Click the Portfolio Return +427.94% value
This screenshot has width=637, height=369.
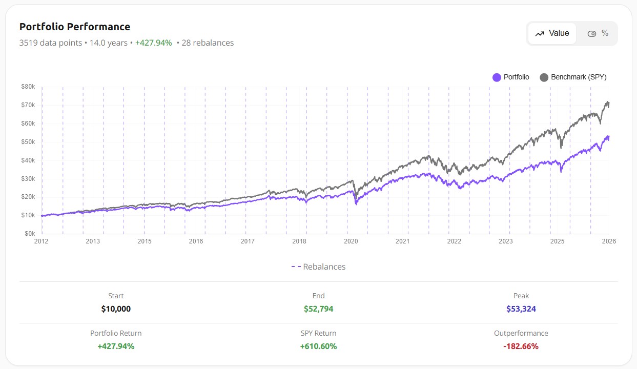point(116,346)
